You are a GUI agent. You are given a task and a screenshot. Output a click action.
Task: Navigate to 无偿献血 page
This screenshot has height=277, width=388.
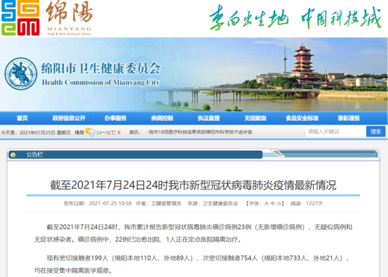[255, 118]
